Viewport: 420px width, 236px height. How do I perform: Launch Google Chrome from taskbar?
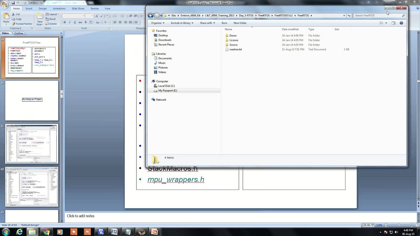46,232
